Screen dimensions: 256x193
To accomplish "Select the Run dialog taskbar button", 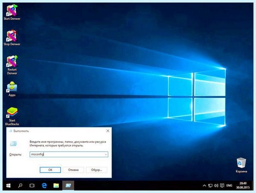I will (x=68, y=185).
